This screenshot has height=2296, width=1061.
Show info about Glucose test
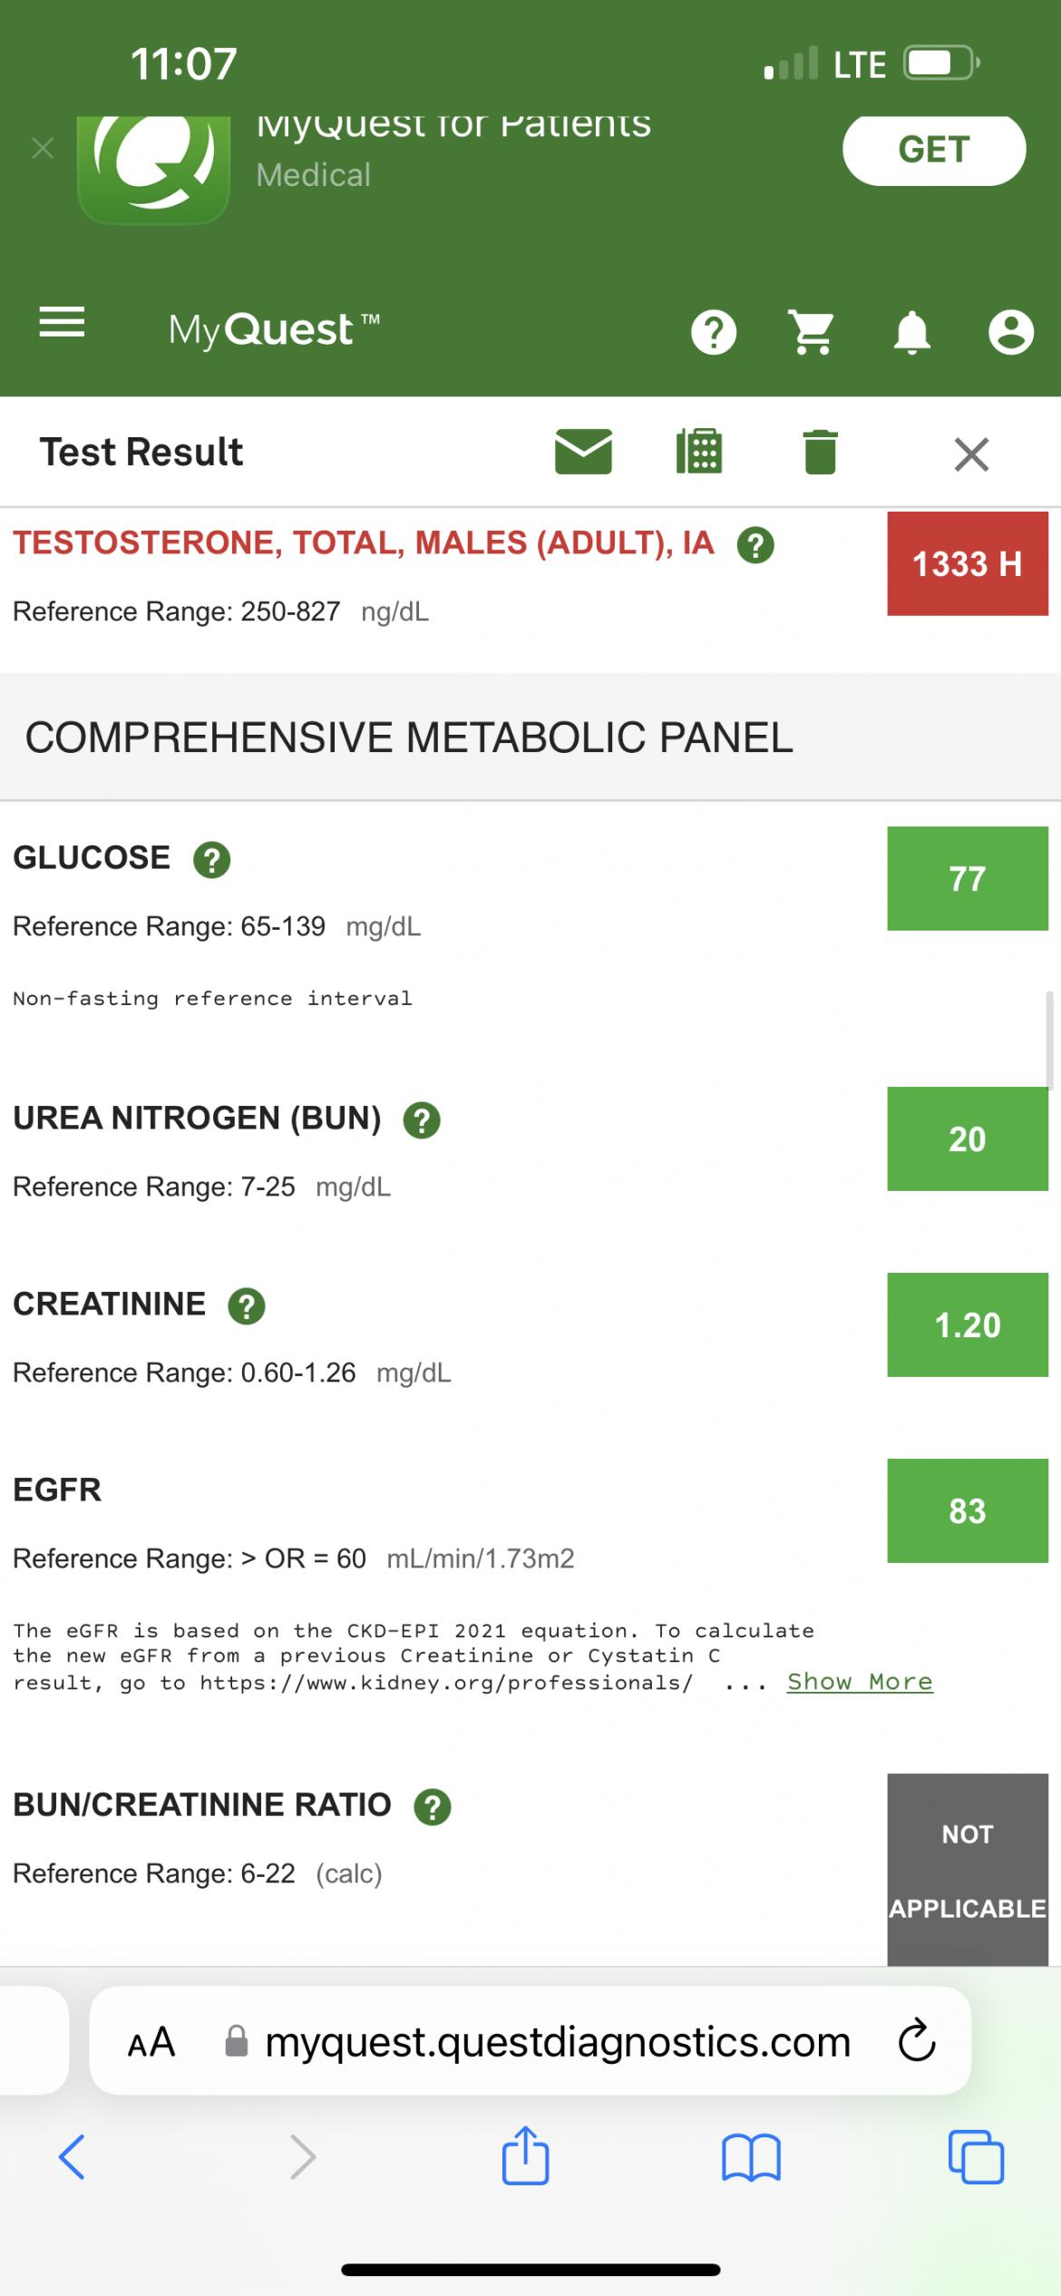click(x=212, y=860)
